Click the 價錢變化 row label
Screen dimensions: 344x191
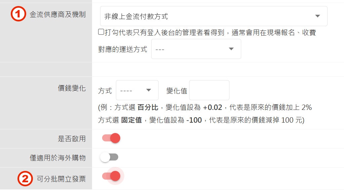(x=72, y=88)
